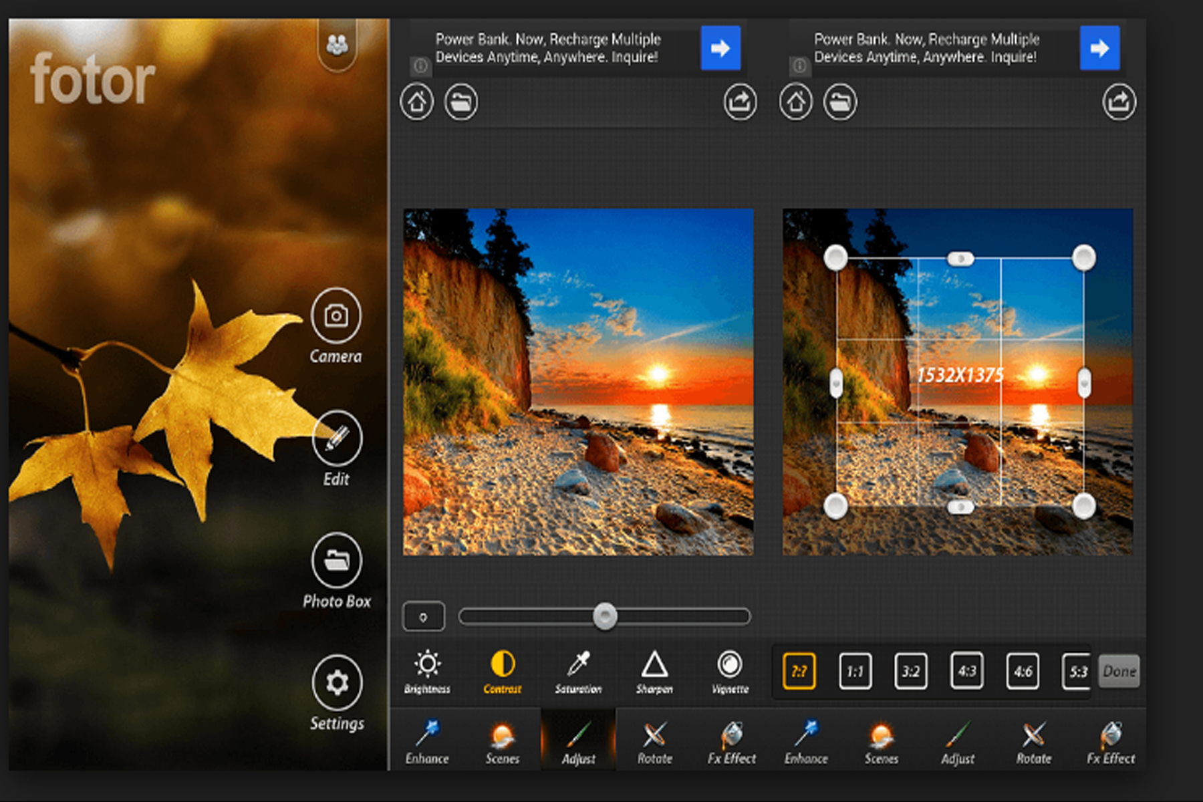Select the 3:2 crop ratio
This screenshot has width=1203, height=802.
point(911,672)
